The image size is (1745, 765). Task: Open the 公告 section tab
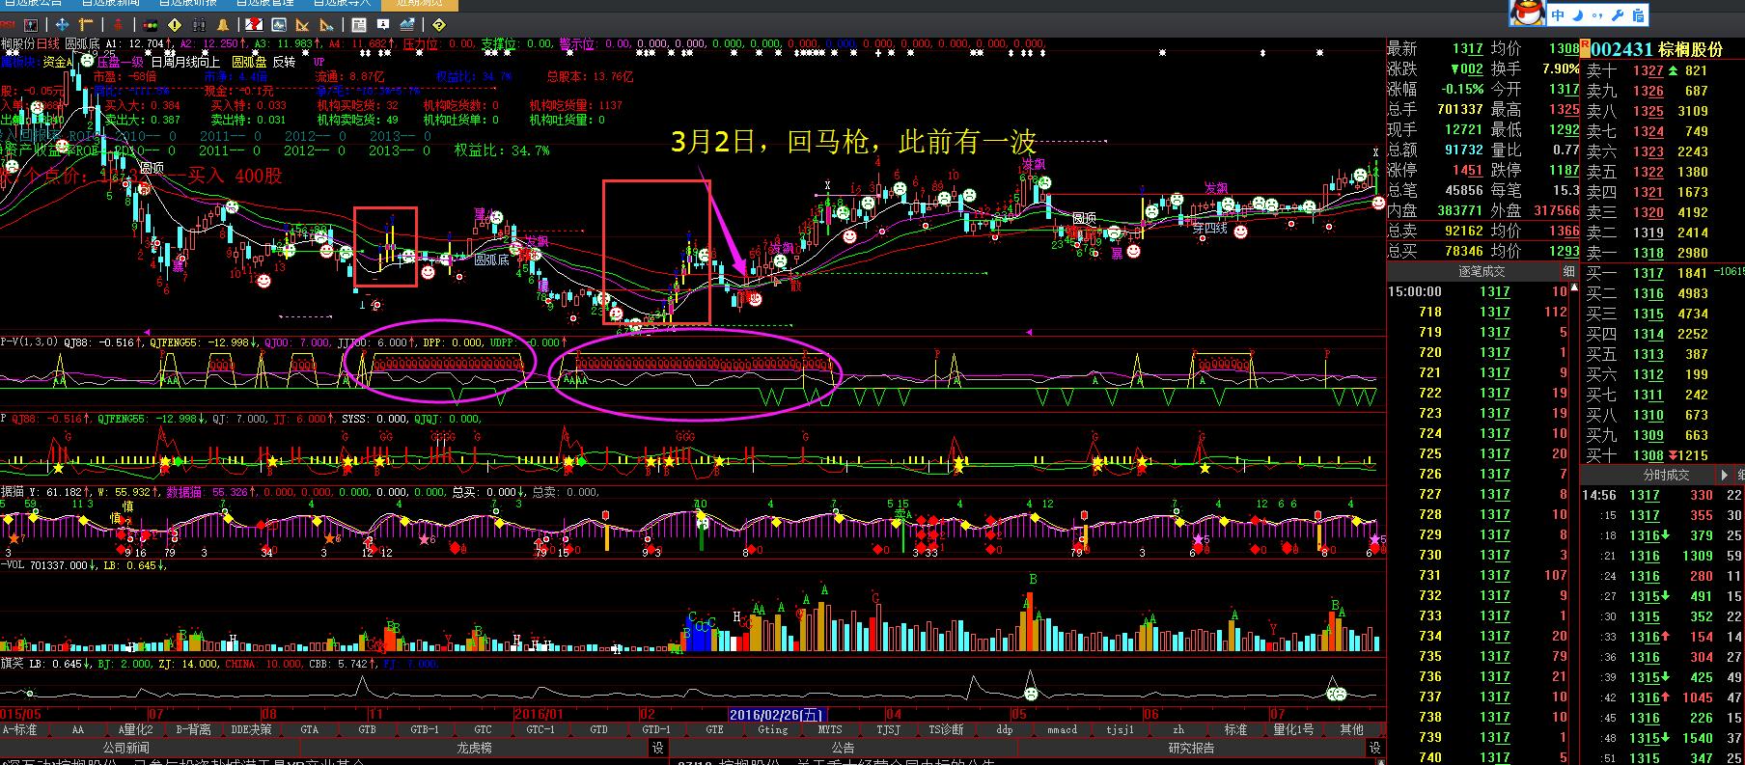[843, 748]
